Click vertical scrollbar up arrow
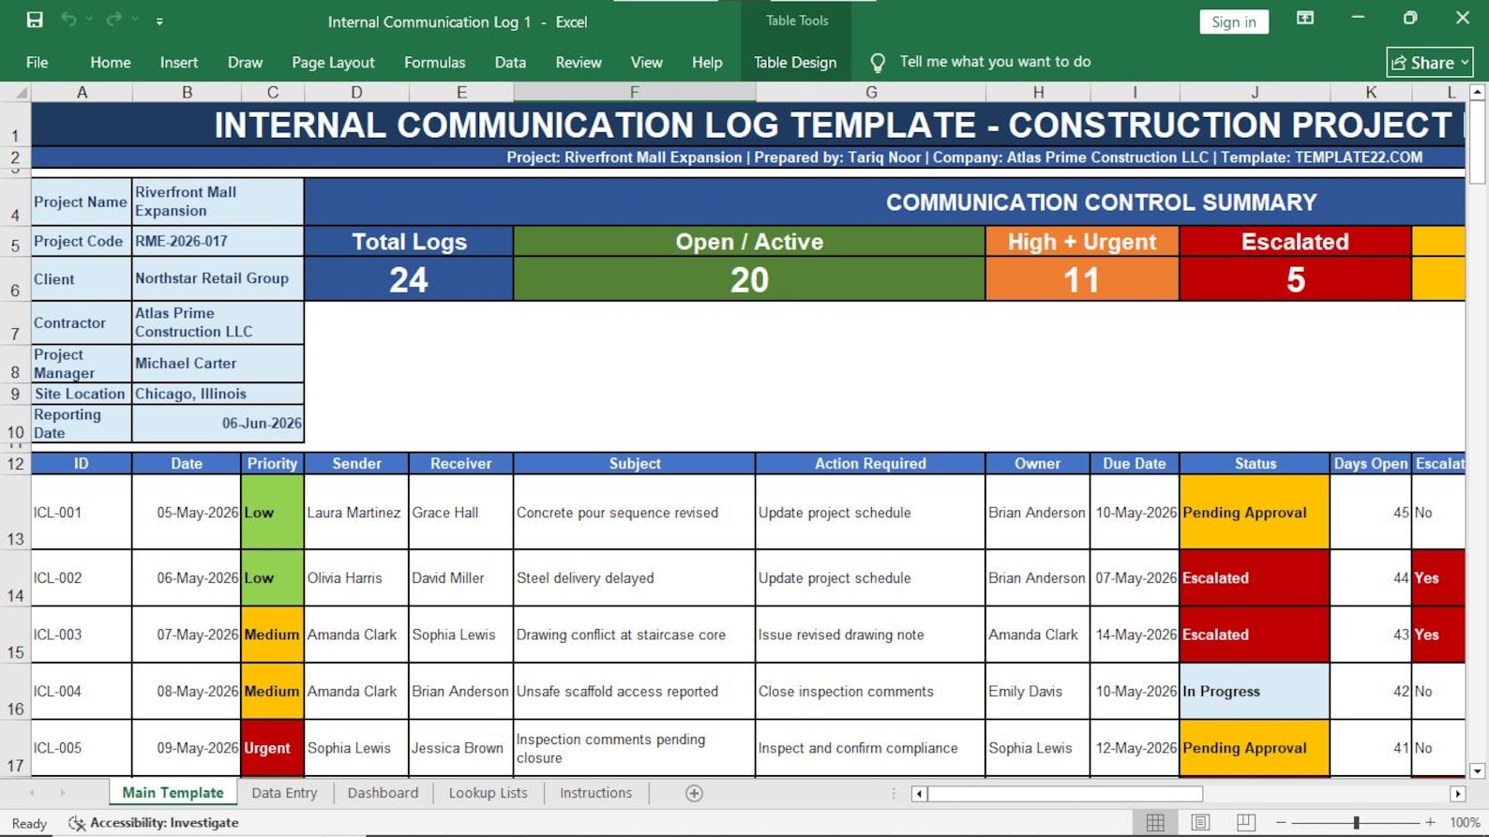The width and height of the screenshot is (1489, 837). [x=1478, y=92]
